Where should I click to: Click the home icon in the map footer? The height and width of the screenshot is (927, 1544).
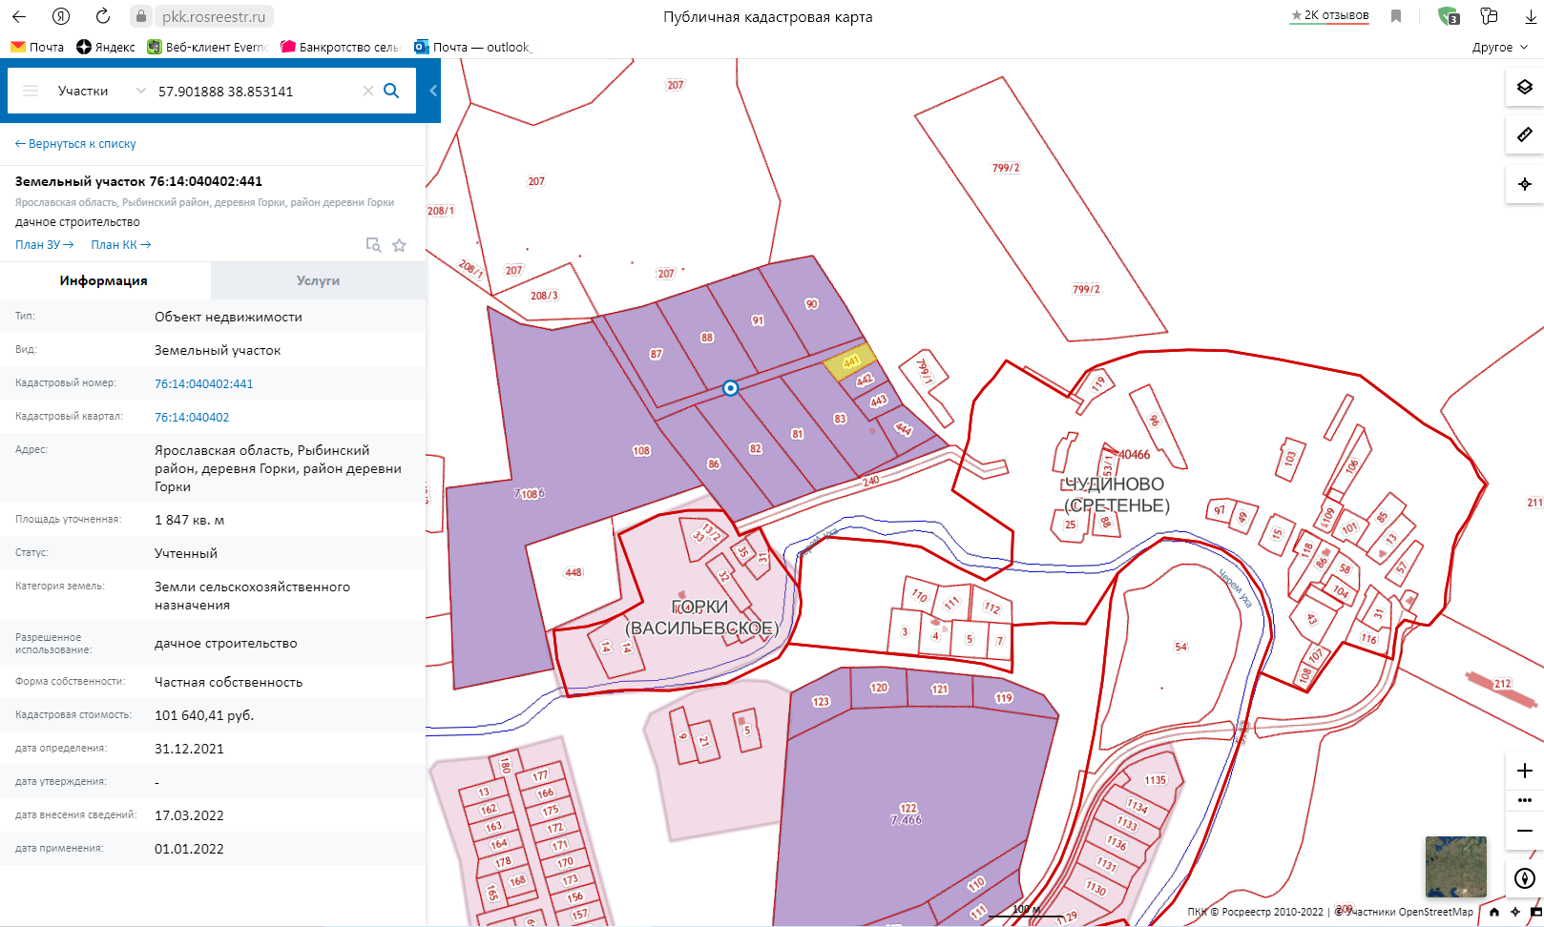[1494, 912]
